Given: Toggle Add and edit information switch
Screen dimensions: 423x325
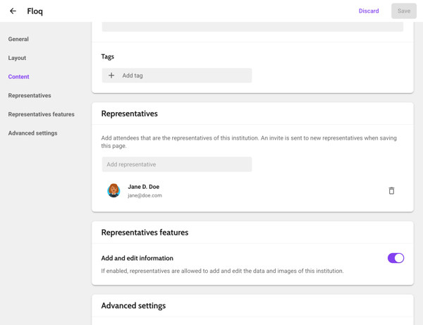Looking at the screenshot, I should (396, 258).
